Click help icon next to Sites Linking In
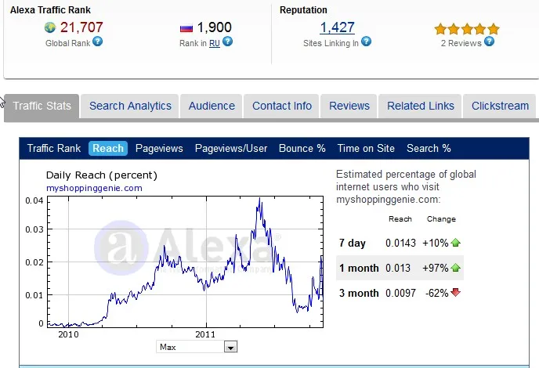 pyautogui.click(x=367, y=42)
